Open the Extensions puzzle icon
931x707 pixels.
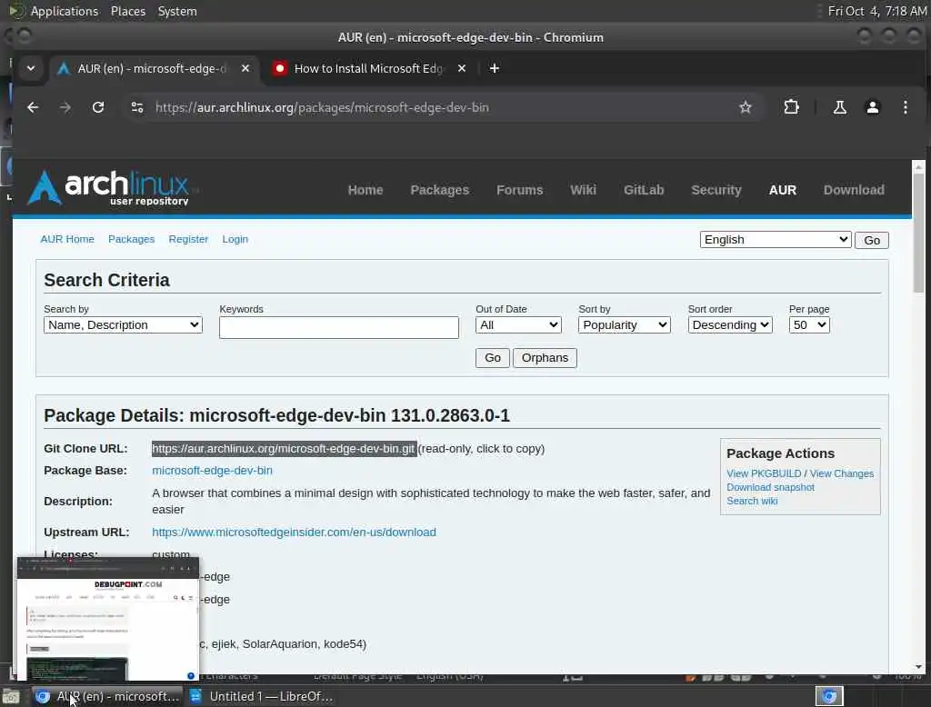click(x=791, y=107)
